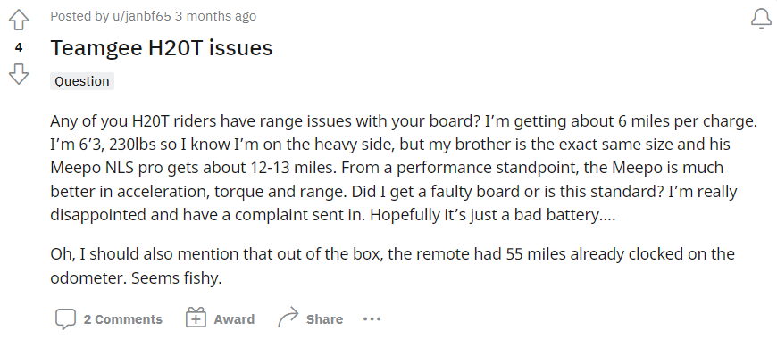This screenshot has height=339, width=777.
Task: Click the Award gift box icon
Action: coord(196,318)
